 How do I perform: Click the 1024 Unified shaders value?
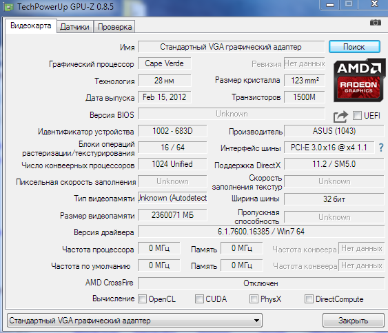pos(172,164)
